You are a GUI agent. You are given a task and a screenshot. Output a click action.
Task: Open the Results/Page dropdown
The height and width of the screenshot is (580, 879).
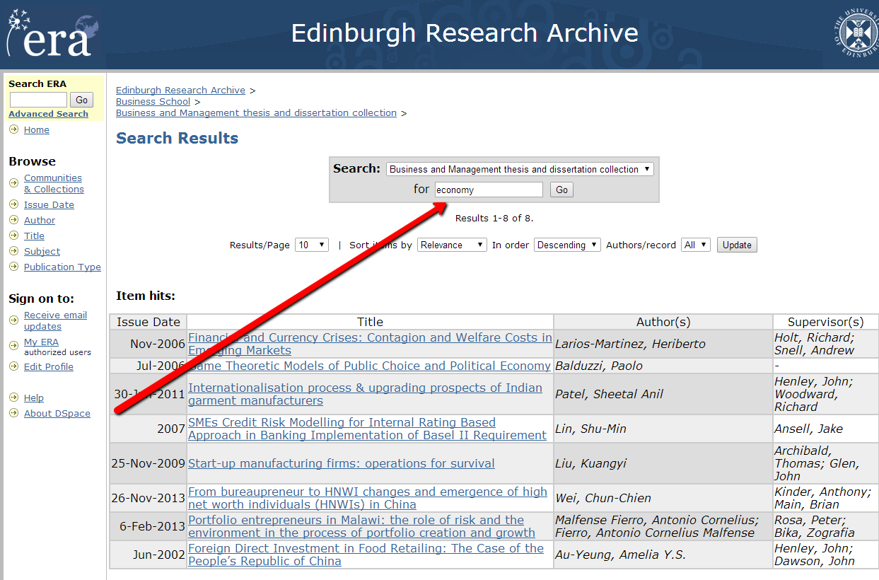[312, 245]
